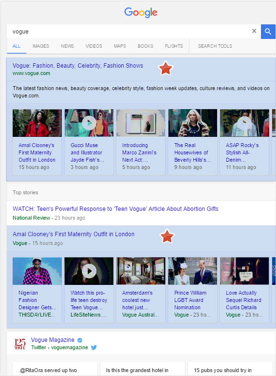Switch to the News tab
This screenshot has width=276, height=376.
pyautogui.click(x=67, y=46)
